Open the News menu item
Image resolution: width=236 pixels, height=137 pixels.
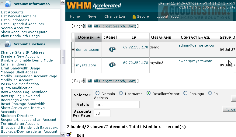pos(92,17)
